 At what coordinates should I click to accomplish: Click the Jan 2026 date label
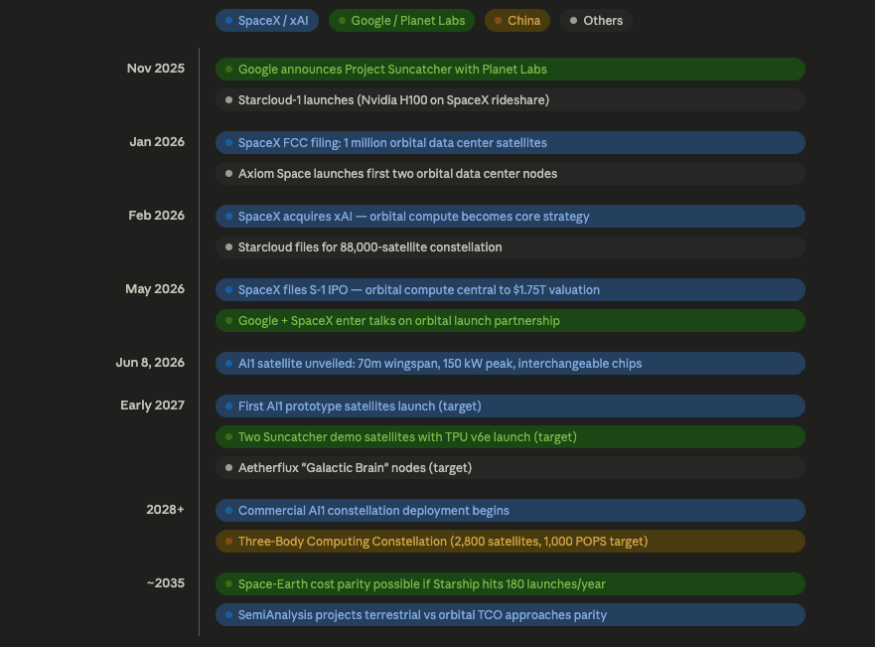[x=157, y=142]
